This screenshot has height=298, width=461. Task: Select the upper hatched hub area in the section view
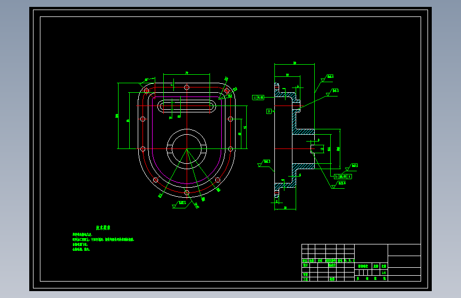(304, 132)
